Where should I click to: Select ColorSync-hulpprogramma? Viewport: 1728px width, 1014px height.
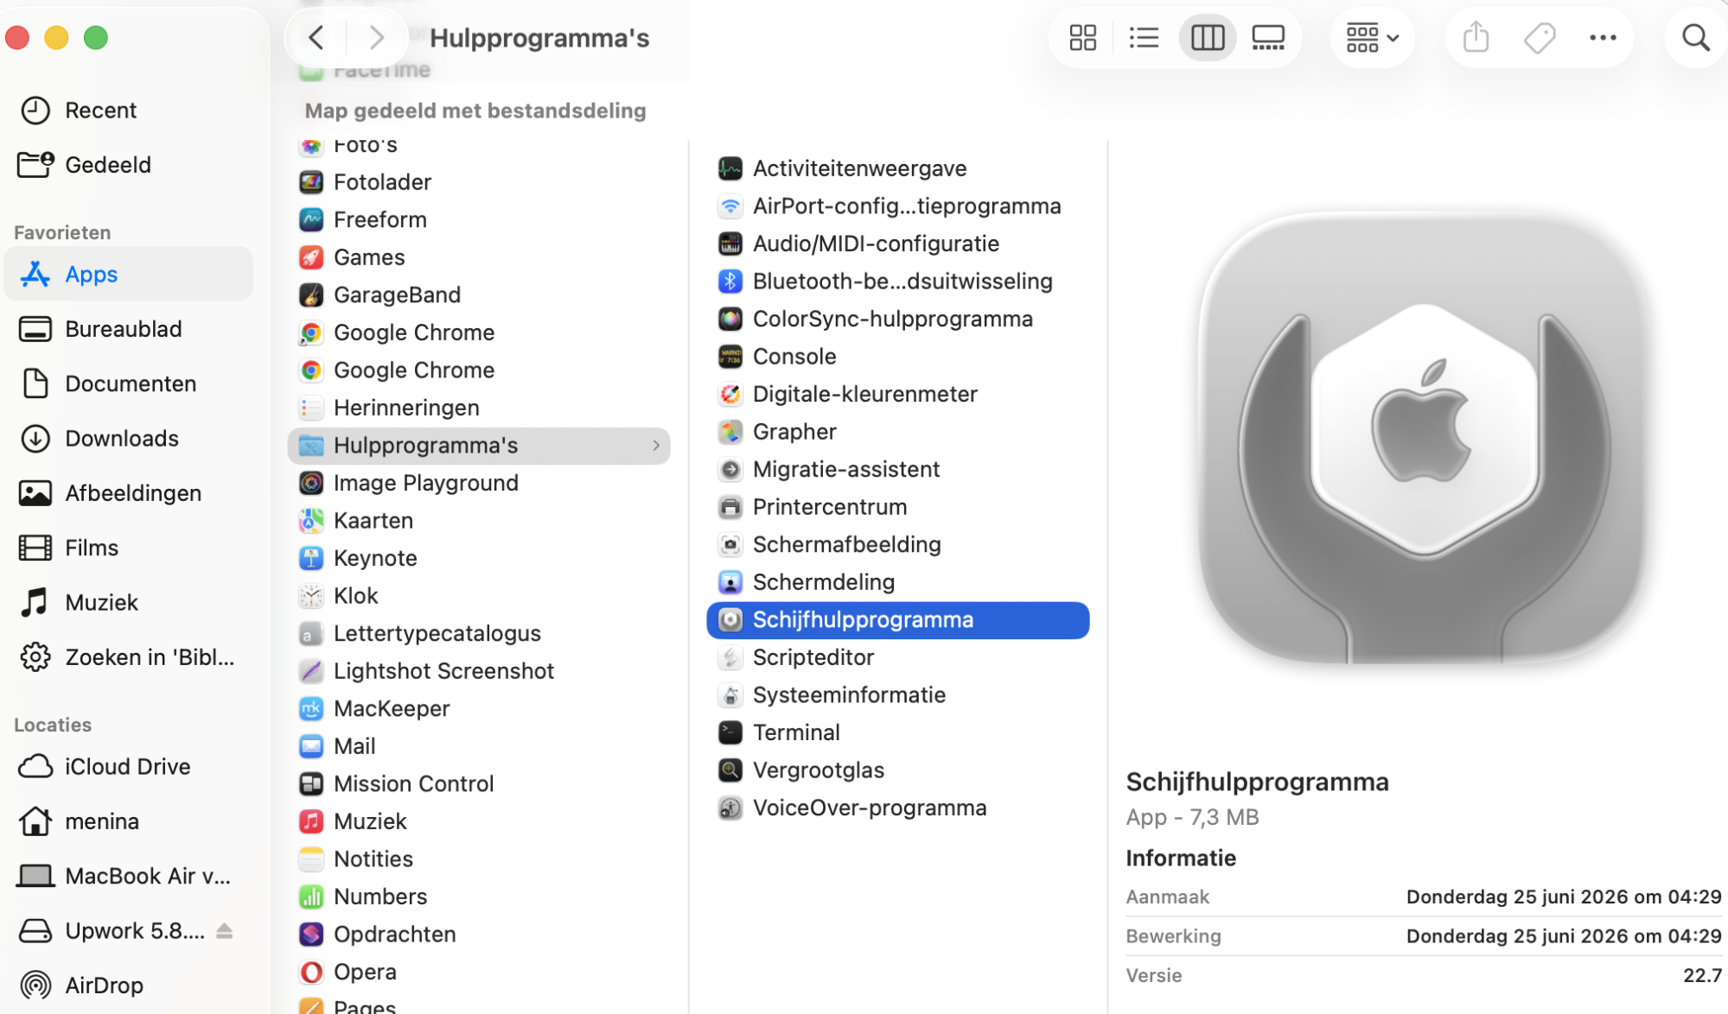coord(897,318)
